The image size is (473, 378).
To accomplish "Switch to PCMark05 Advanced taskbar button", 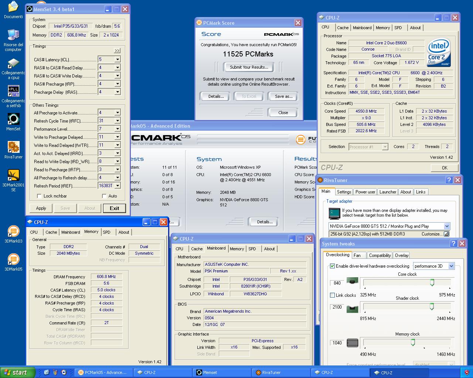I will pyautogui.click(x=104, y=372).
